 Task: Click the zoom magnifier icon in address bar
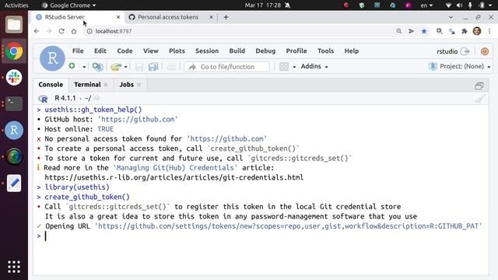[399, 31]
